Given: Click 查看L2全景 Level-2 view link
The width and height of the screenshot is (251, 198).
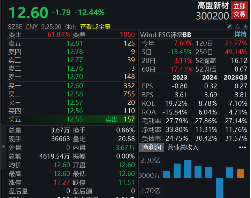Looking at the screenshot, I should click(x=95, y=26).
